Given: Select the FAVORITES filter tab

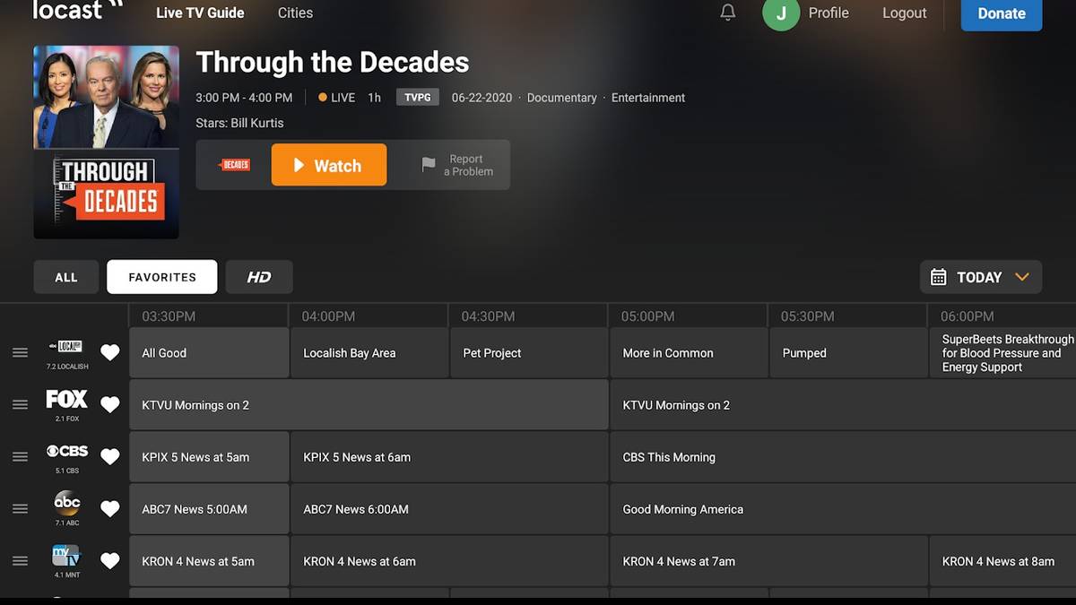Looking at the screenshot, I should tap(162, 277).
